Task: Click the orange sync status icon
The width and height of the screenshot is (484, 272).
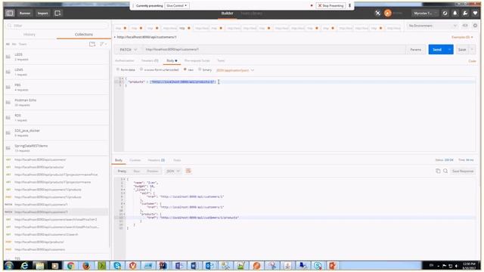Action: [x=388, y=13]
